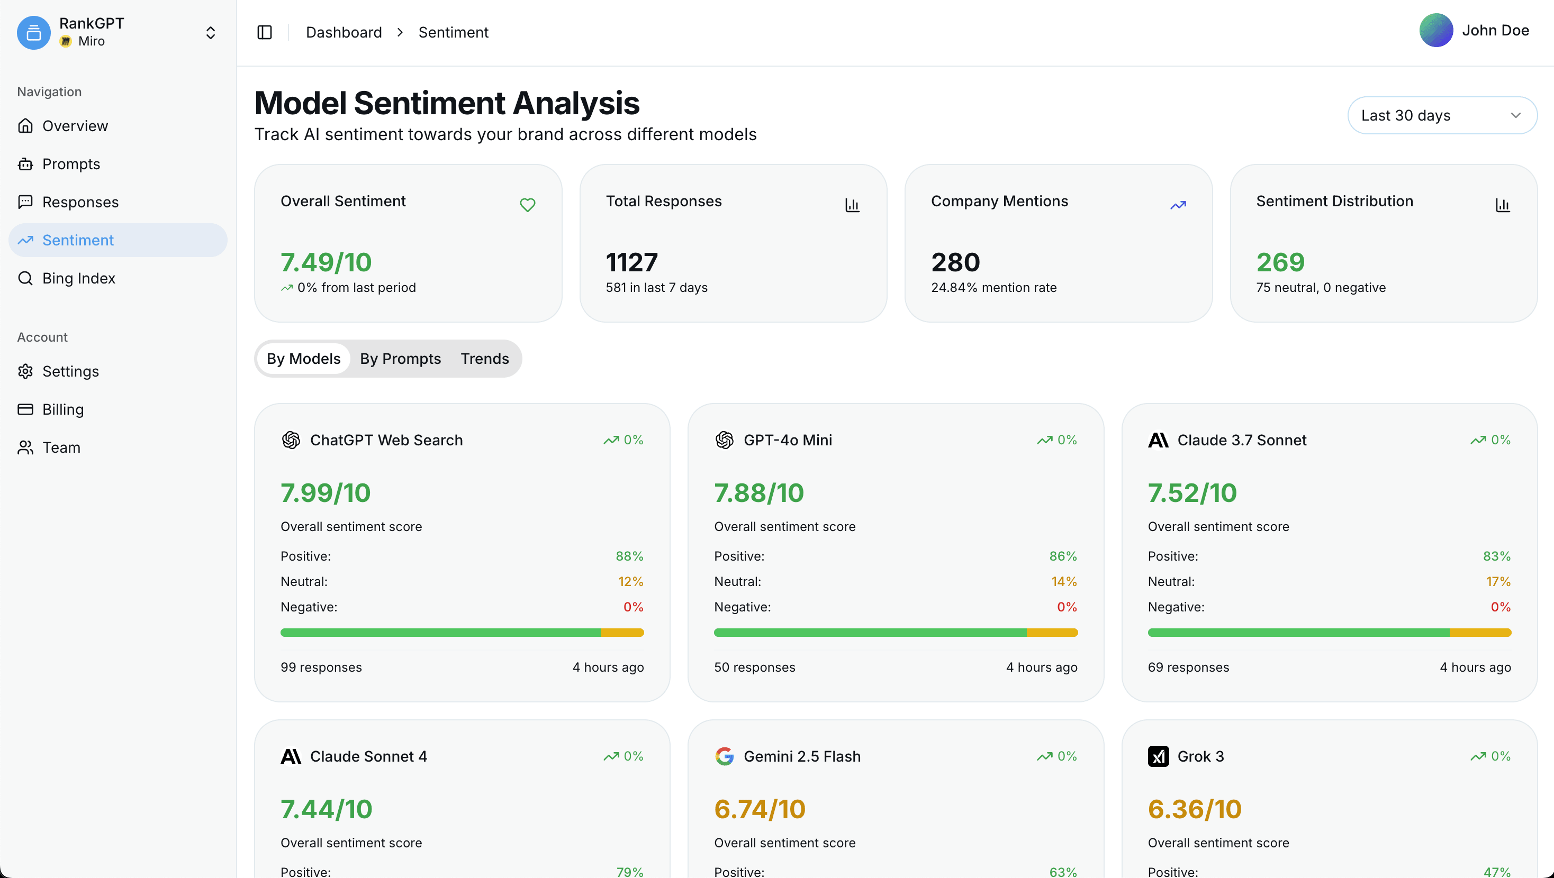Click the Grok 3 xAI logo

click(x=1158, y=756)
